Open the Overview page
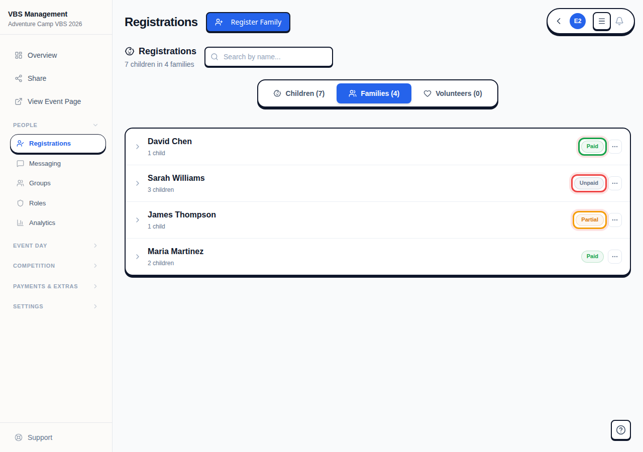The image size is (643, 452). click(x=42, y=55)
